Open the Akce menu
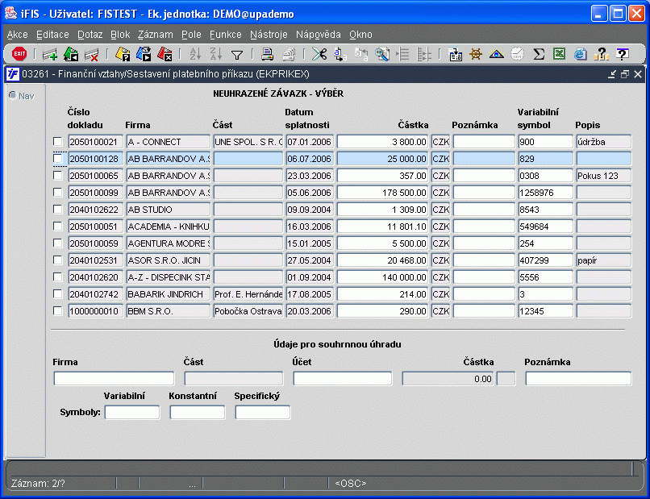650x499 pixels. (x=18, y=35)
